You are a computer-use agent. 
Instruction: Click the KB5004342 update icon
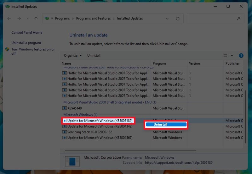[65, 126]
